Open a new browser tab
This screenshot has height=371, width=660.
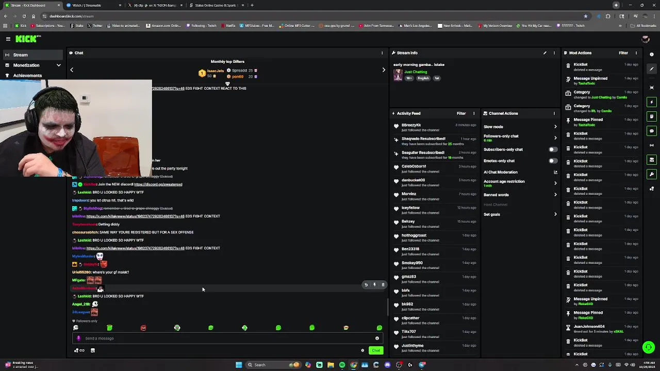point(252,5)
